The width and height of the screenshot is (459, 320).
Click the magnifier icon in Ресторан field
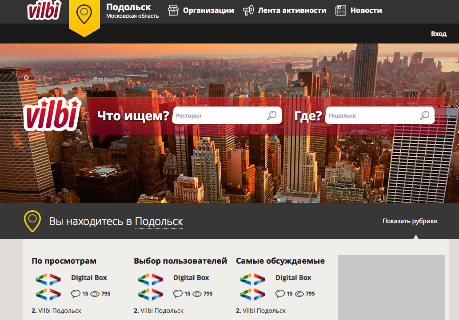pyautogui.click(x=271, y=115)
